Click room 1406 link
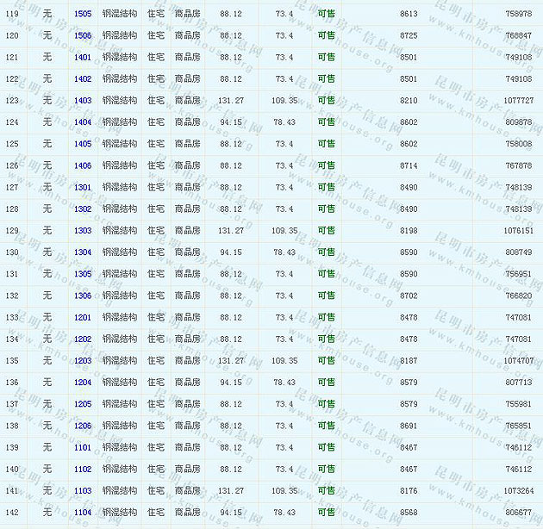Image resolution: width=543 pixels, height=529 pixels. coord(83,165)
